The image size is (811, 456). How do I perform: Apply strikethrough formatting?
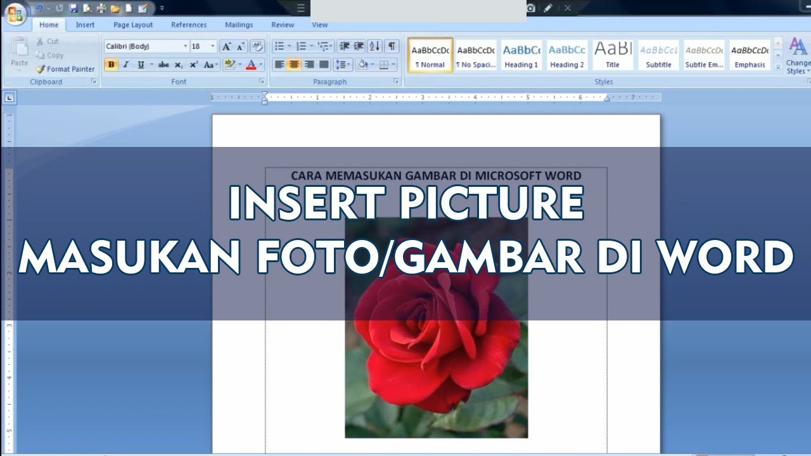coord(163,65)
